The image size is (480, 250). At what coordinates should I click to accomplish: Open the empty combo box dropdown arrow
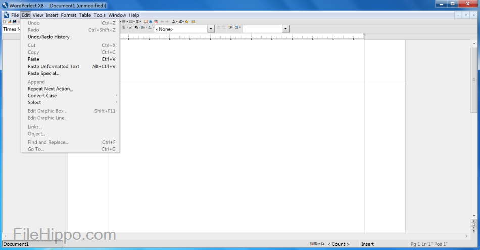[285, 29]
